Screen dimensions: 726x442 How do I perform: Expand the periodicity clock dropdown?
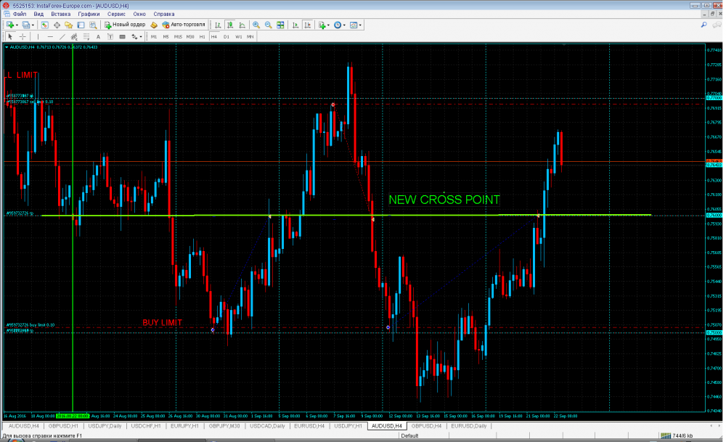(344, 25)
